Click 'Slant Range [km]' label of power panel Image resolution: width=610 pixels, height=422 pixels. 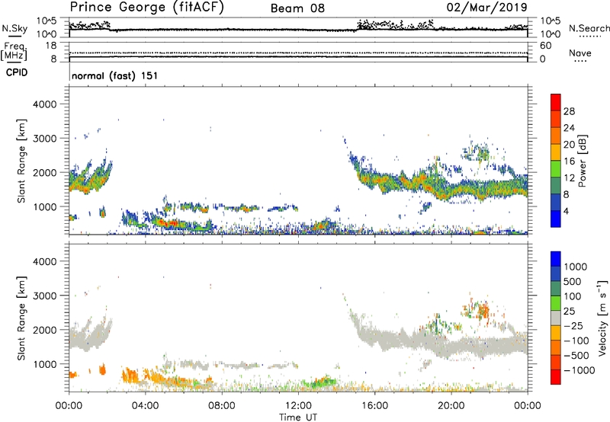pyautogui.click(x=21, y=161)
